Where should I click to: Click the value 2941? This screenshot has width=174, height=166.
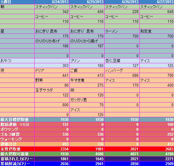pos(87,164)
